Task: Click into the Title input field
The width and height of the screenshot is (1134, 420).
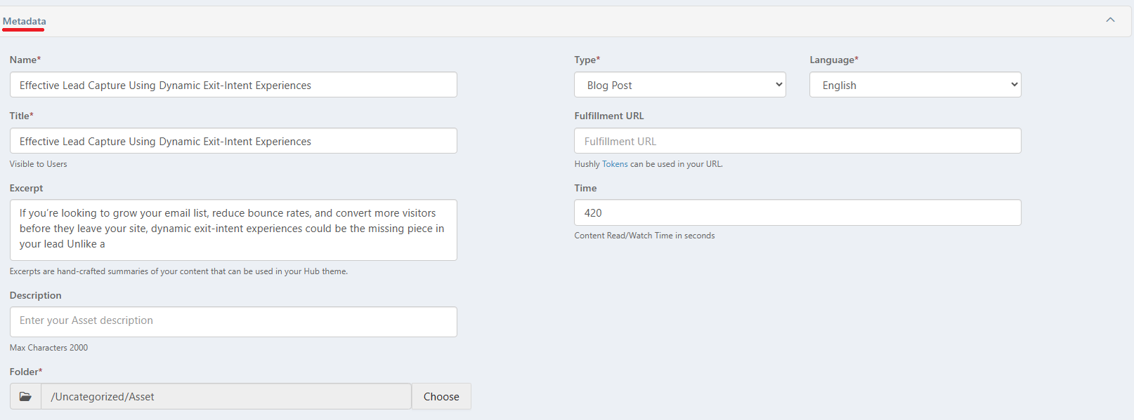Action: pyautogui.click(x=233, y=141)
